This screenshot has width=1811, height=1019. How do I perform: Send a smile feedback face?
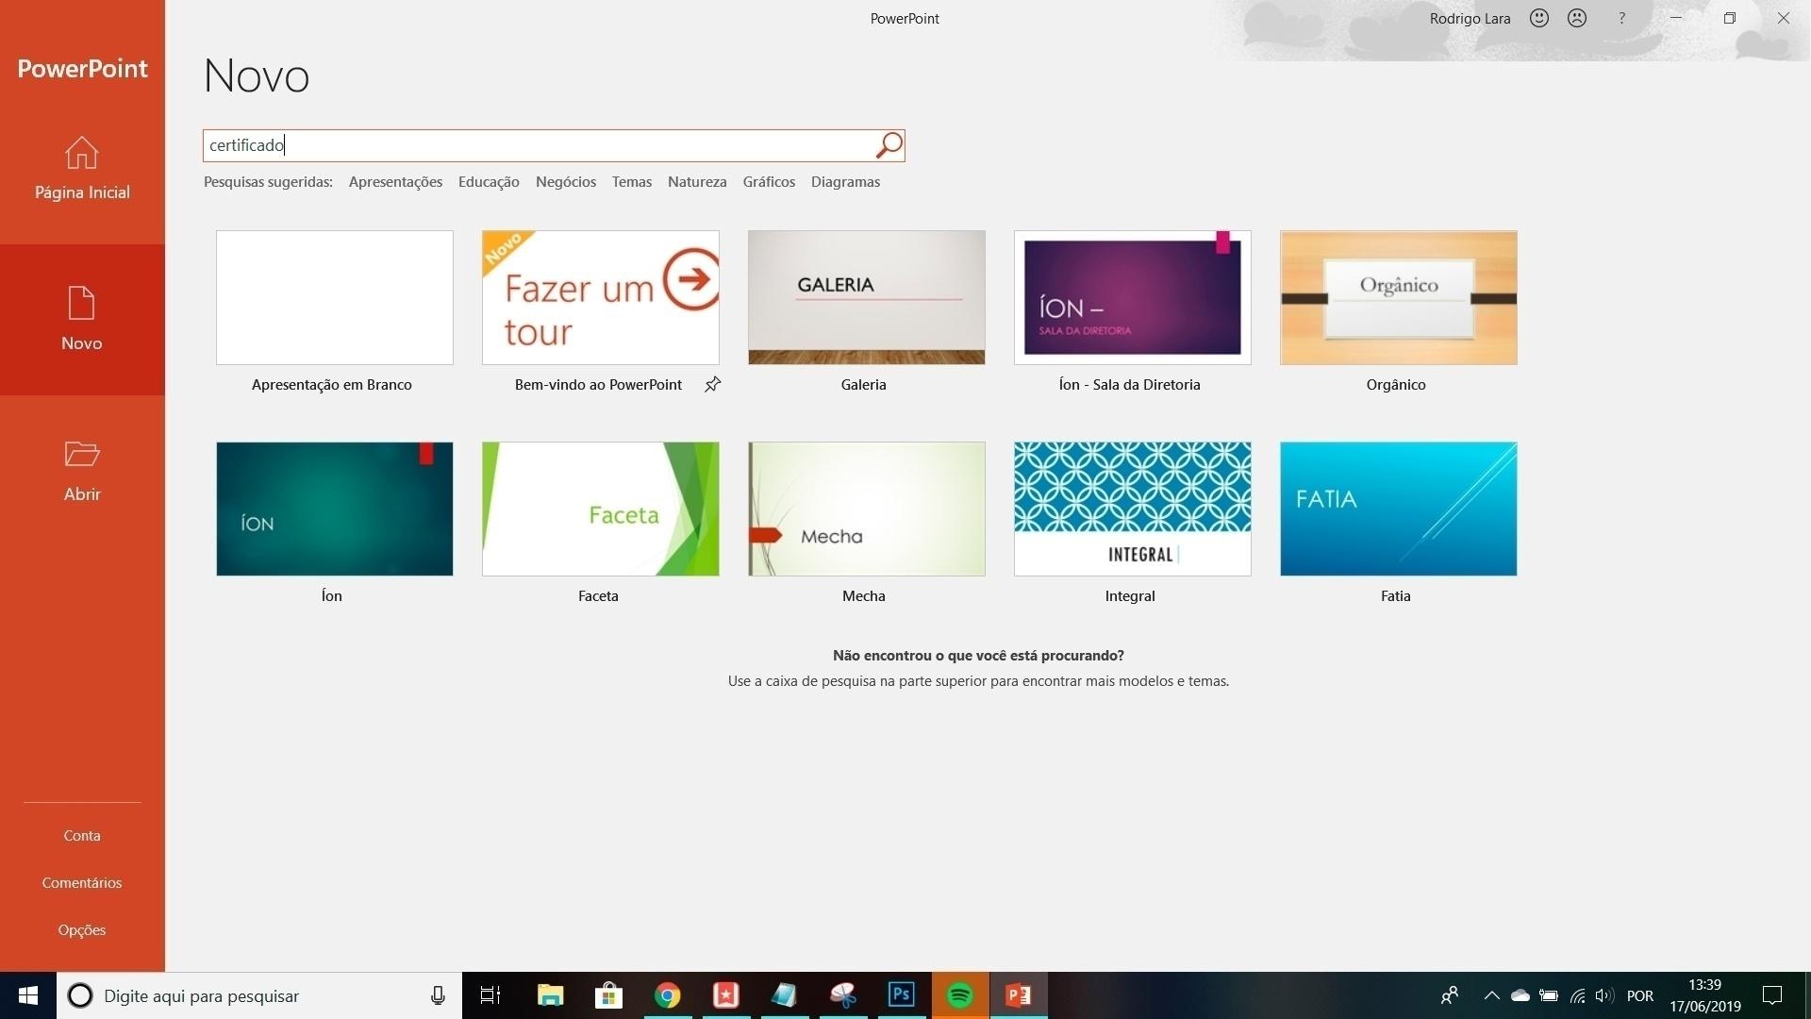pyautogui.click(x=1539, y=18)
